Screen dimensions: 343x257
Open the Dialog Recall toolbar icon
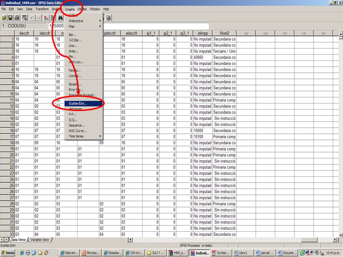pyautogui.click(x=25, y=18)
